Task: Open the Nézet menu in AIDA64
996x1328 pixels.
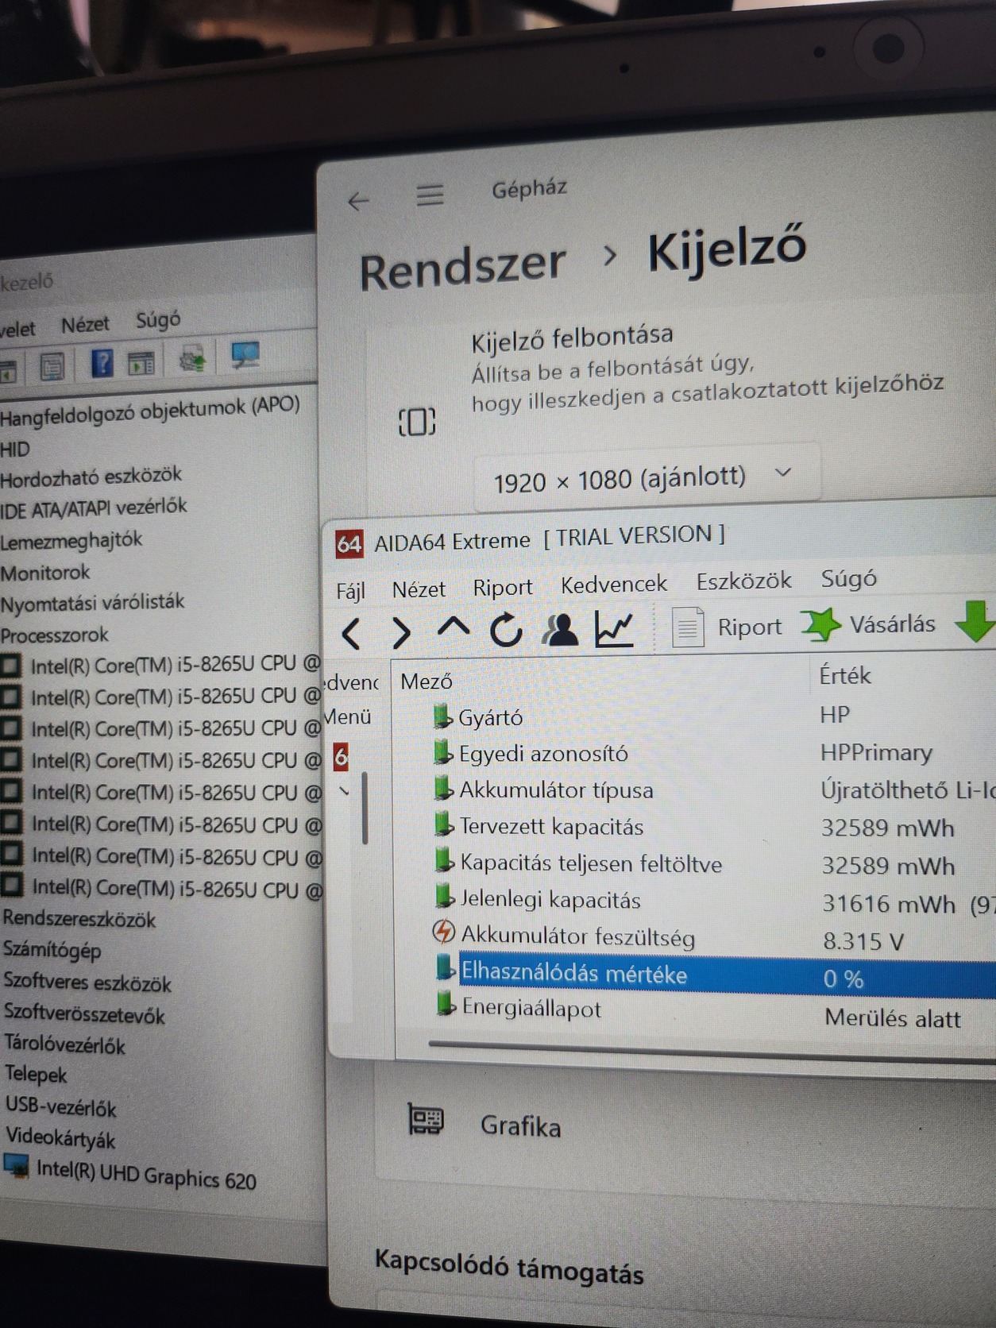Action: (419, 589)
